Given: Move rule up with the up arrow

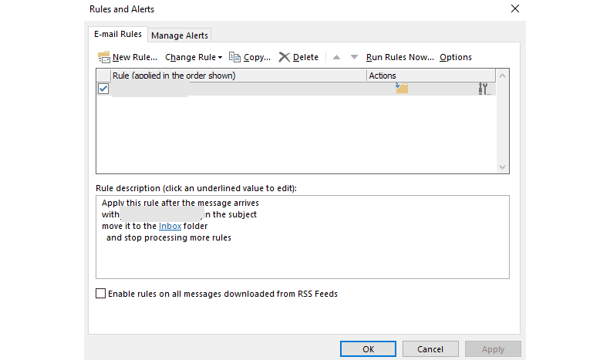Looking at the screenshot, I should click(336, 57).
